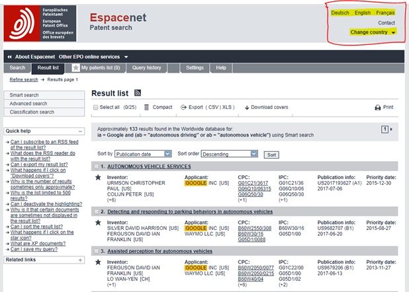The image size is (409, 292).
Task: Open the Query history tab
Action: click(147, 68)
